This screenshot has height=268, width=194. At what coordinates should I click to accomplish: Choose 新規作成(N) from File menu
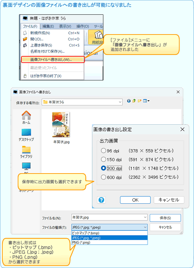(x=53, y=33)
